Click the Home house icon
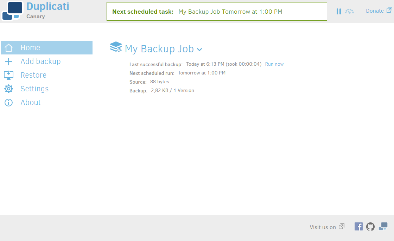The height and width of the screenshot is (241, 394). click(x=8, y=48)
